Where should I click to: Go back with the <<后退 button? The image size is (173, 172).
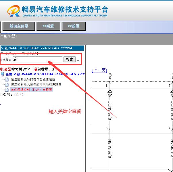point(48,26)
